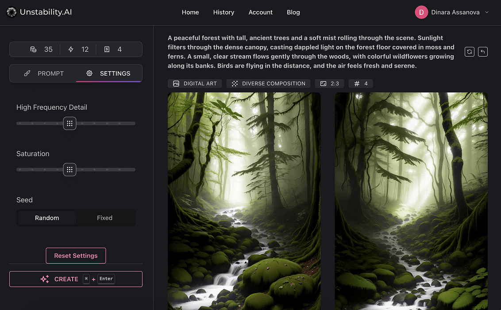This screenshot has width=501, height=310.
Task: Switch to the Prompt tab
Action: click(43, 73)
